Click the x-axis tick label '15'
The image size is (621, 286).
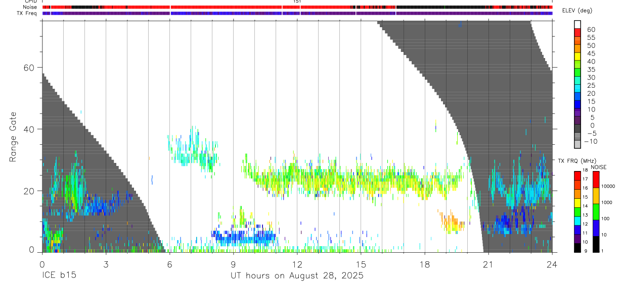click(x=361, y=264)
